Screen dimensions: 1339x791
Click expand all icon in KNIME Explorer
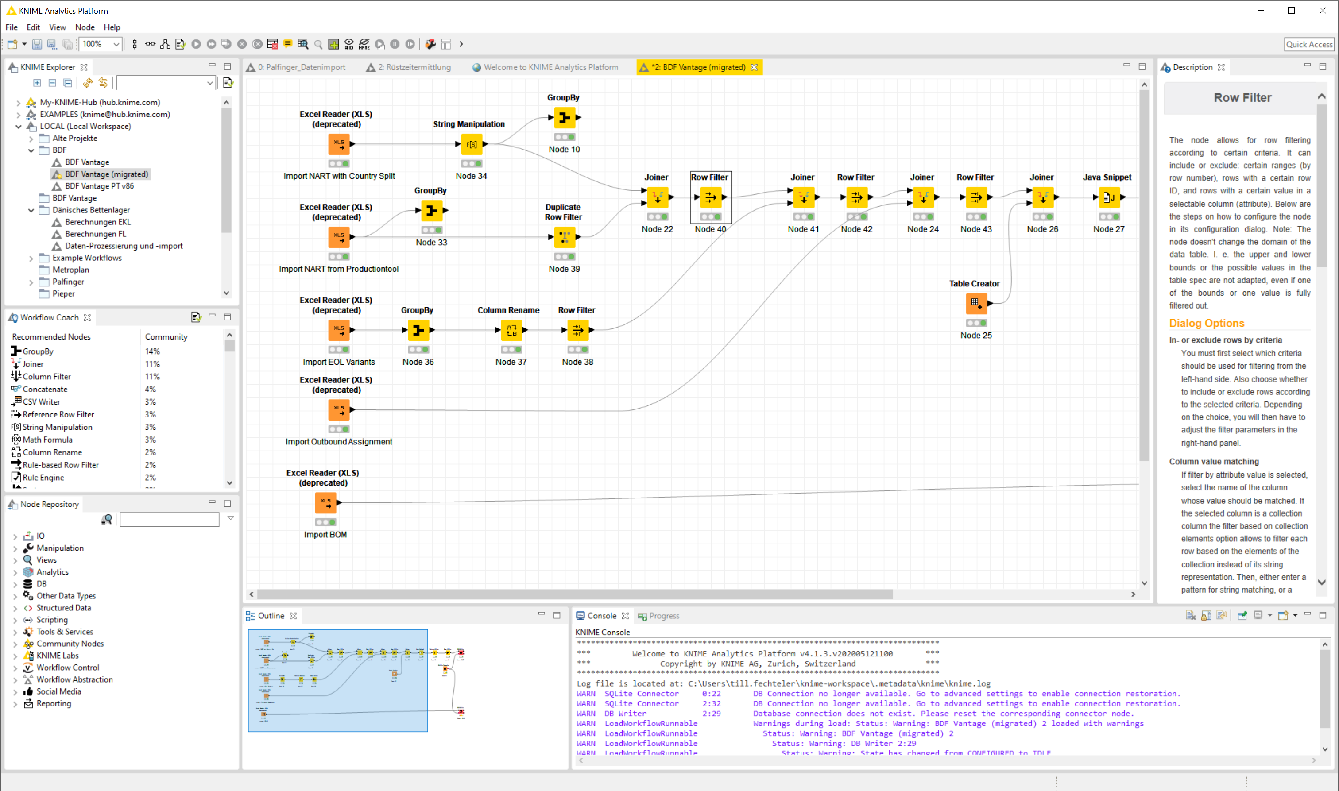pos(37,83)
